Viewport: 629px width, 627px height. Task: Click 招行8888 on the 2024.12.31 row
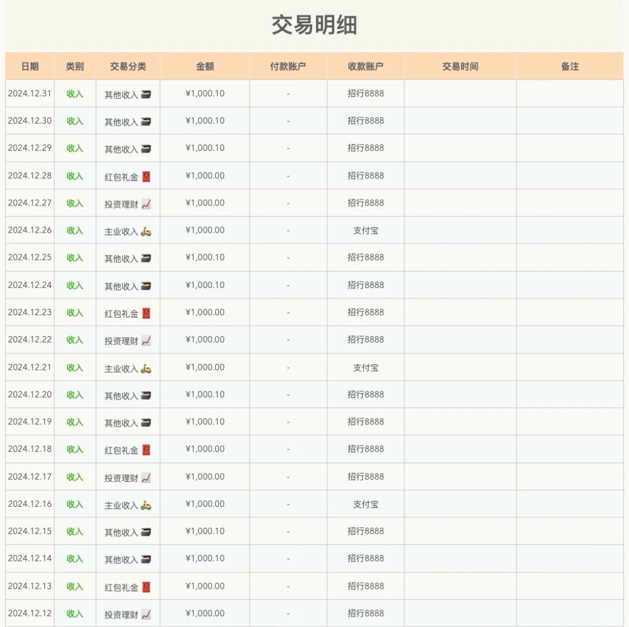366,93
